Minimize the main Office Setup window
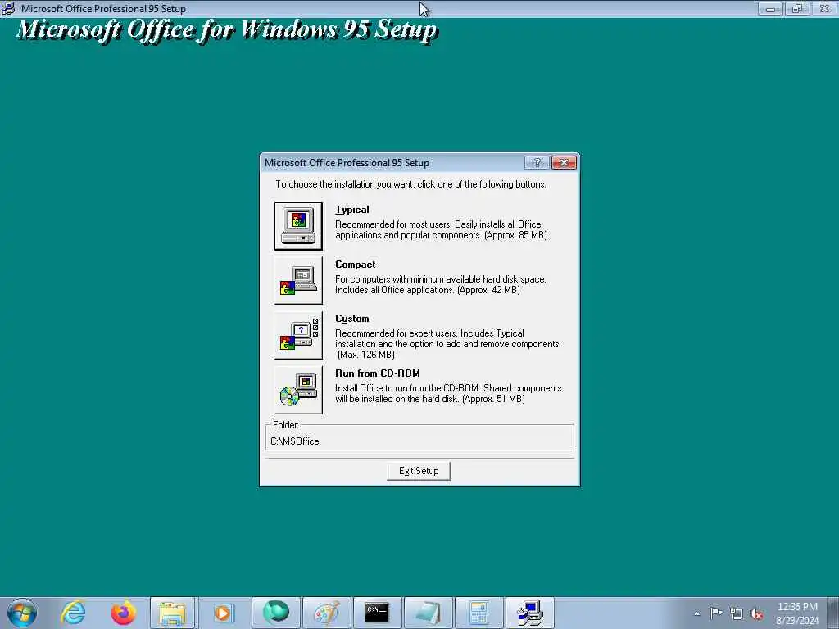 770,8
